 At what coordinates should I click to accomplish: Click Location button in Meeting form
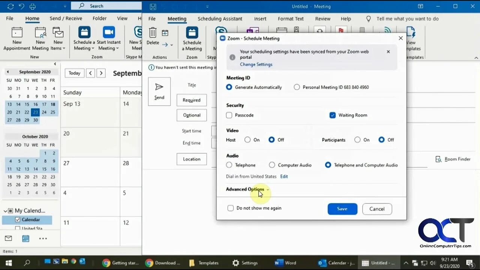[x=192, y=159]
